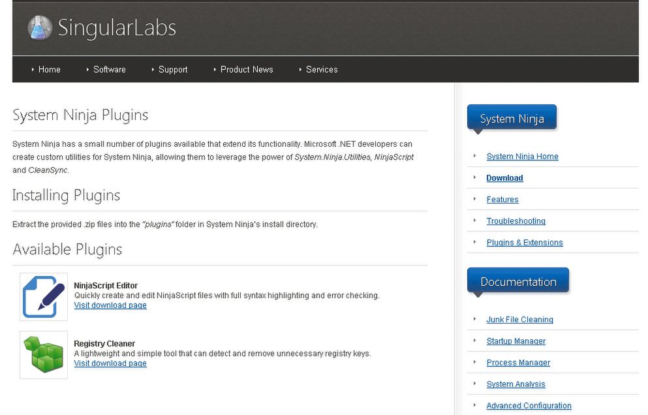
Task: Go to Product News in navigation
Action: point(246,70)
